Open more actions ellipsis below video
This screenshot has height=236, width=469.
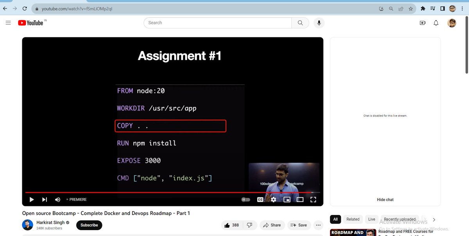click(x=318, y=225)
